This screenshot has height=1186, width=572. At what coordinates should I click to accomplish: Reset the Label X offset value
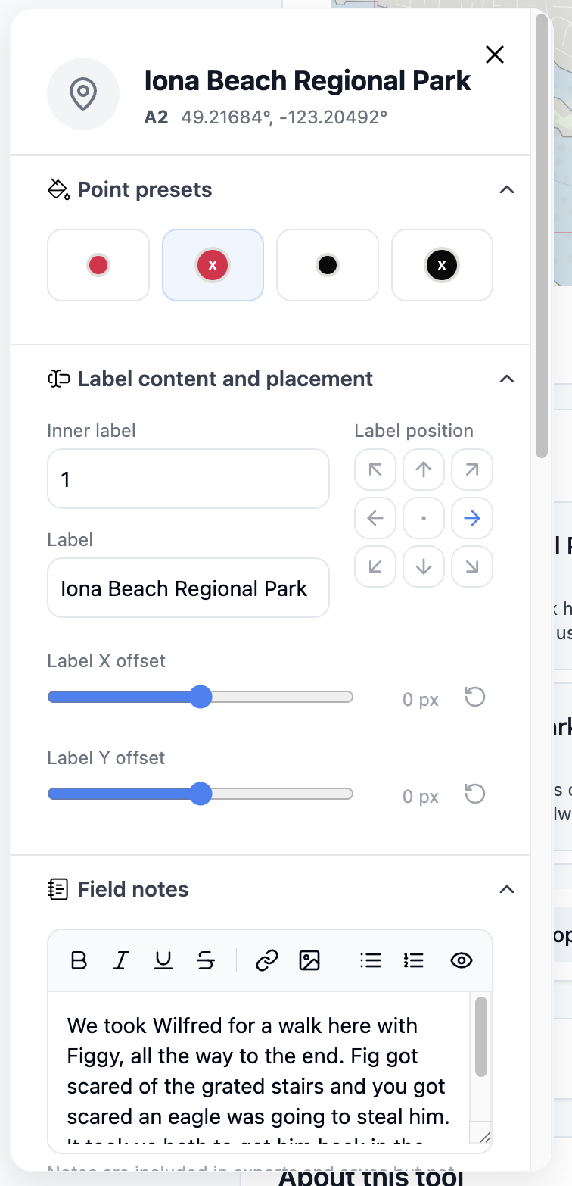(x=474, y=697)
